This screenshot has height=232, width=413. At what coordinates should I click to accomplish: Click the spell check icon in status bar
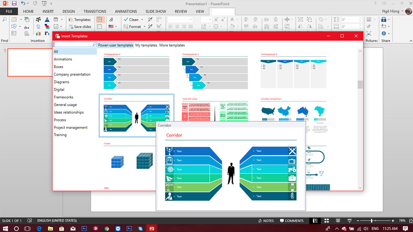tap(29, 220)
